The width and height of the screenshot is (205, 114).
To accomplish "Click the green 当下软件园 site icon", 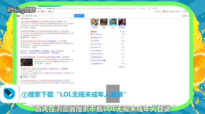I will (21, 47).
